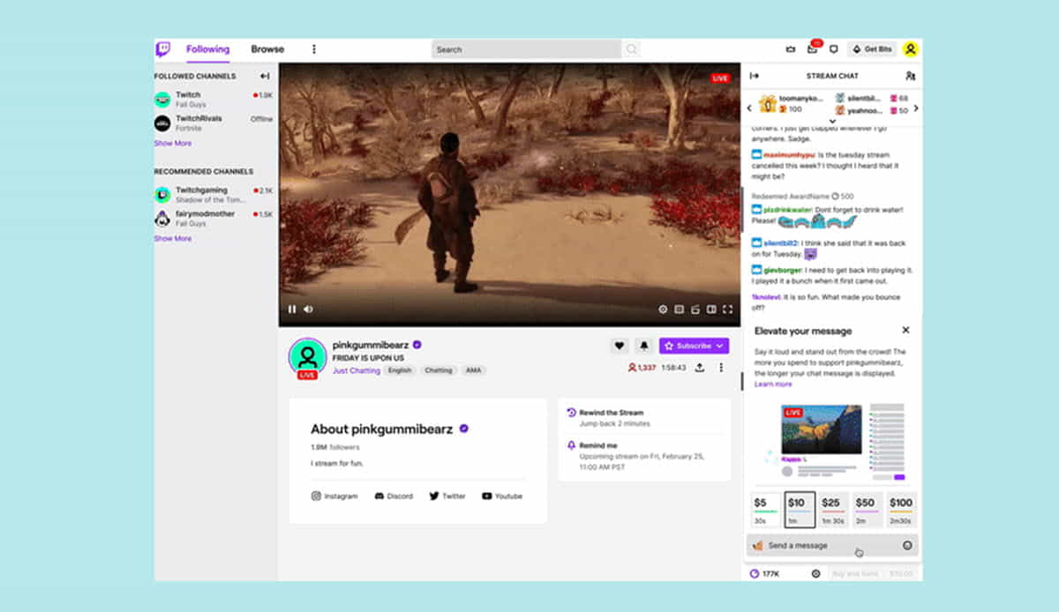Click Chatting tag
The width and height of the screenshot is (1059, 612).
438,370
